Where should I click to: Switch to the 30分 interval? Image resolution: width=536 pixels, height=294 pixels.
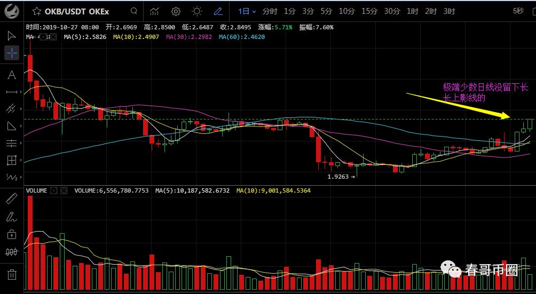click(392, 11)
